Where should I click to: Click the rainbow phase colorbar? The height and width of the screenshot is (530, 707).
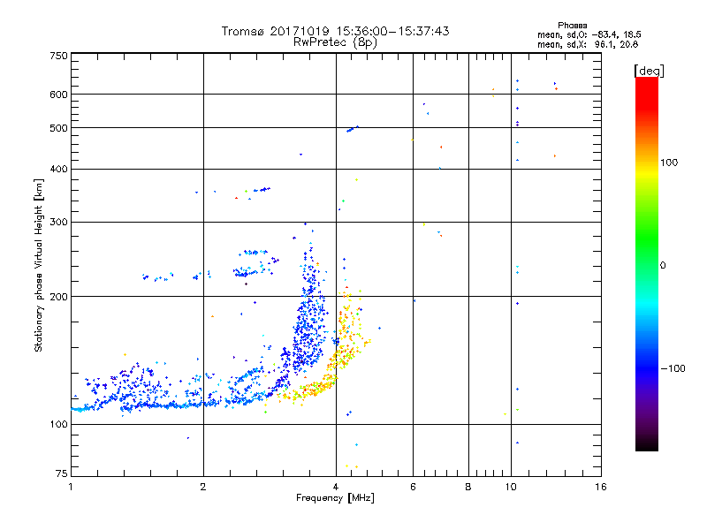click(647, 263)
